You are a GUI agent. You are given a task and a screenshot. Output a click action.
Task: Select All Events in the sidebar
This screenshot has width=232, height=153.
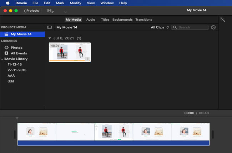click(19, 53)
